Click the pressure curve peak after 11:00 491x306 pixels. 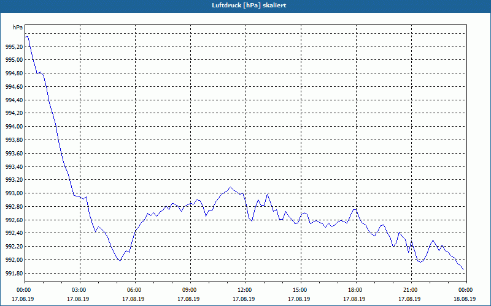231,187
